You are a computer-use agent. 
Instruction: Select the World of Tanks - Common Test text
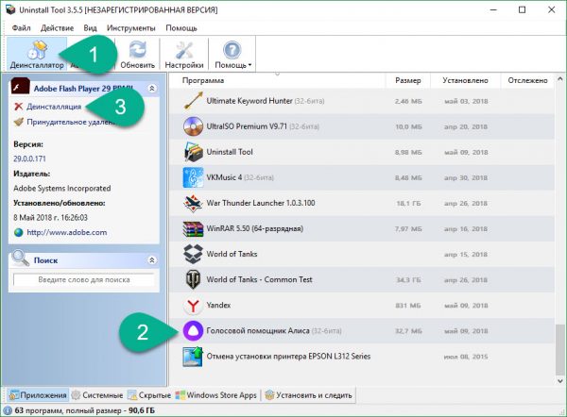259,279
